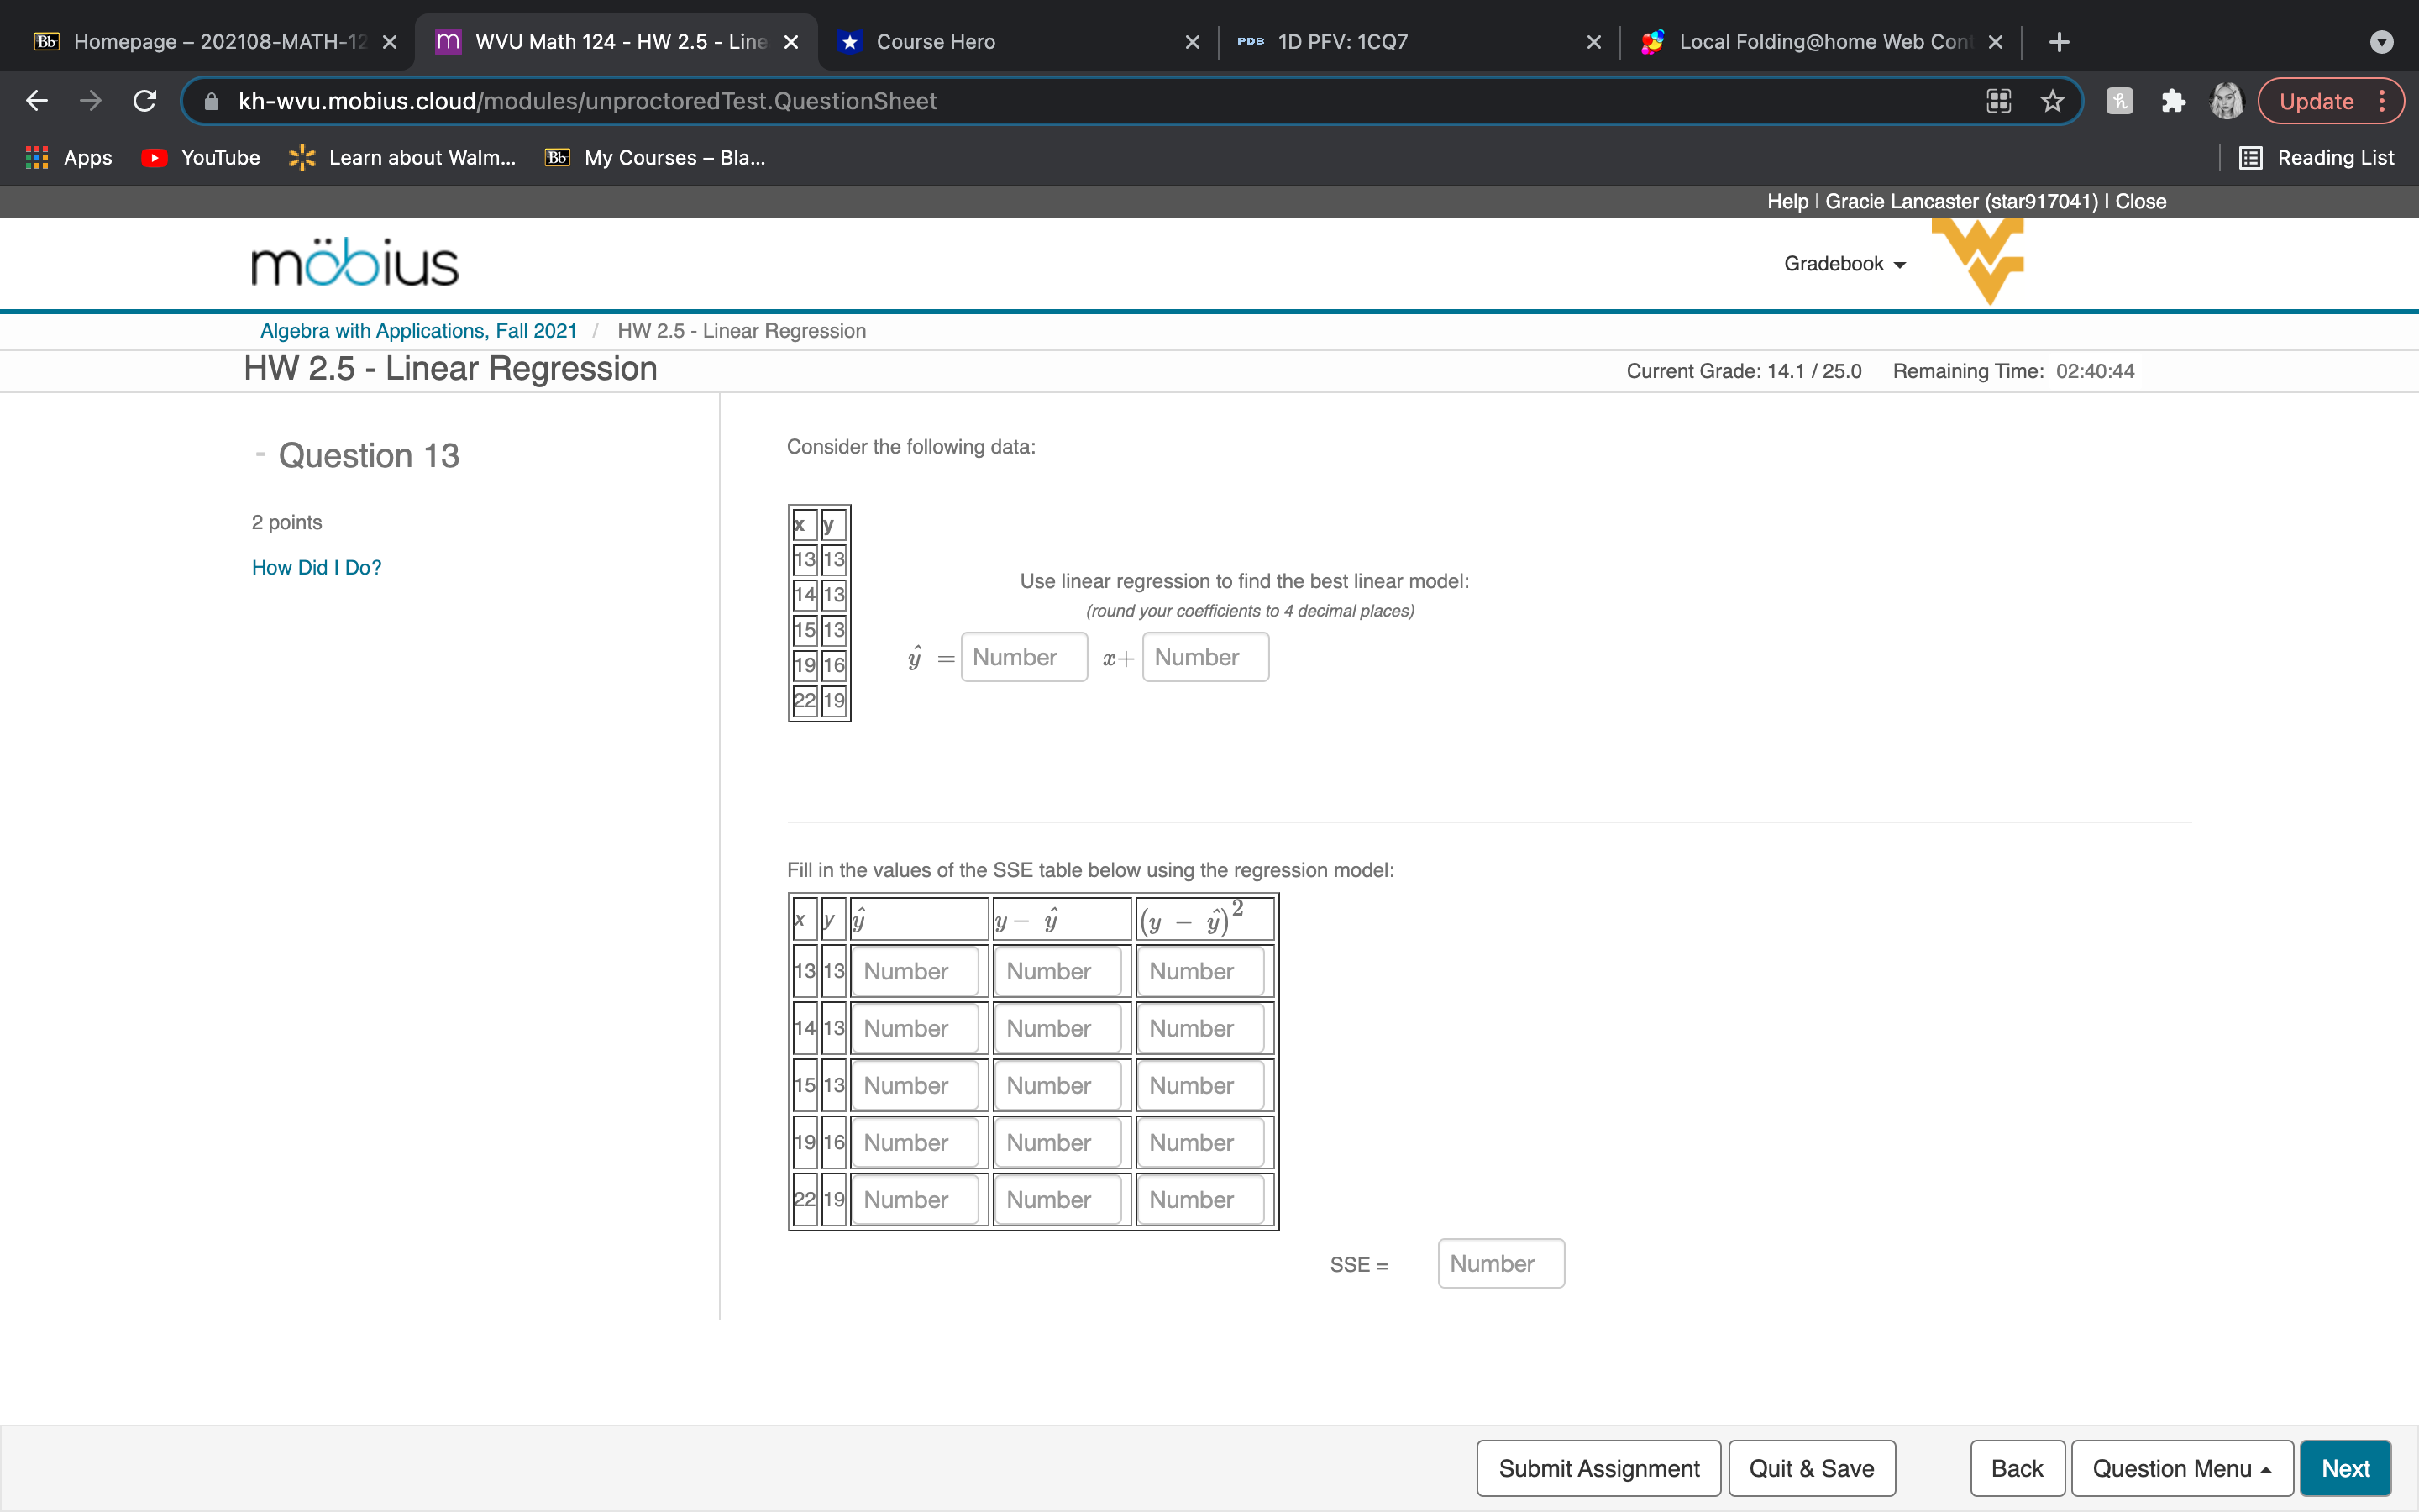
Task: Click the site security lock icon
Action: [210, 100]
